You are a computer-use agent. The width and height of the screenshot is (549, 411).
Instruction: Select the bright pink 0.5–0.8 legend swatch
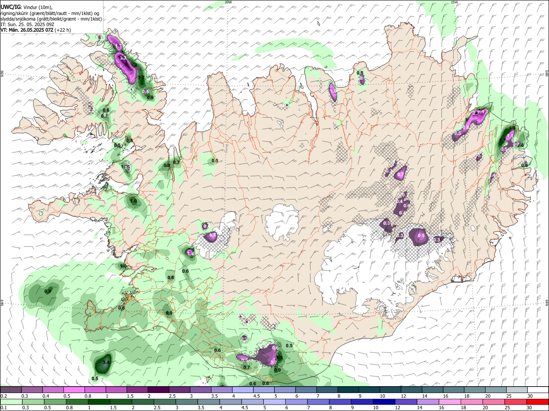tap(74, 390)
